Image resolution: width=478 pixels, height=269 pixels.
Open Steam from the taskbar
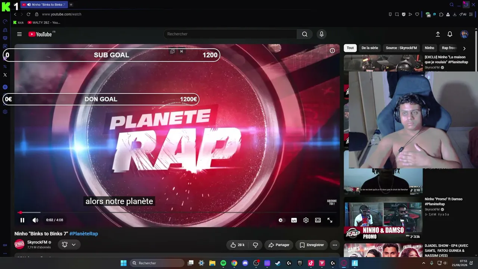[278, 263]
